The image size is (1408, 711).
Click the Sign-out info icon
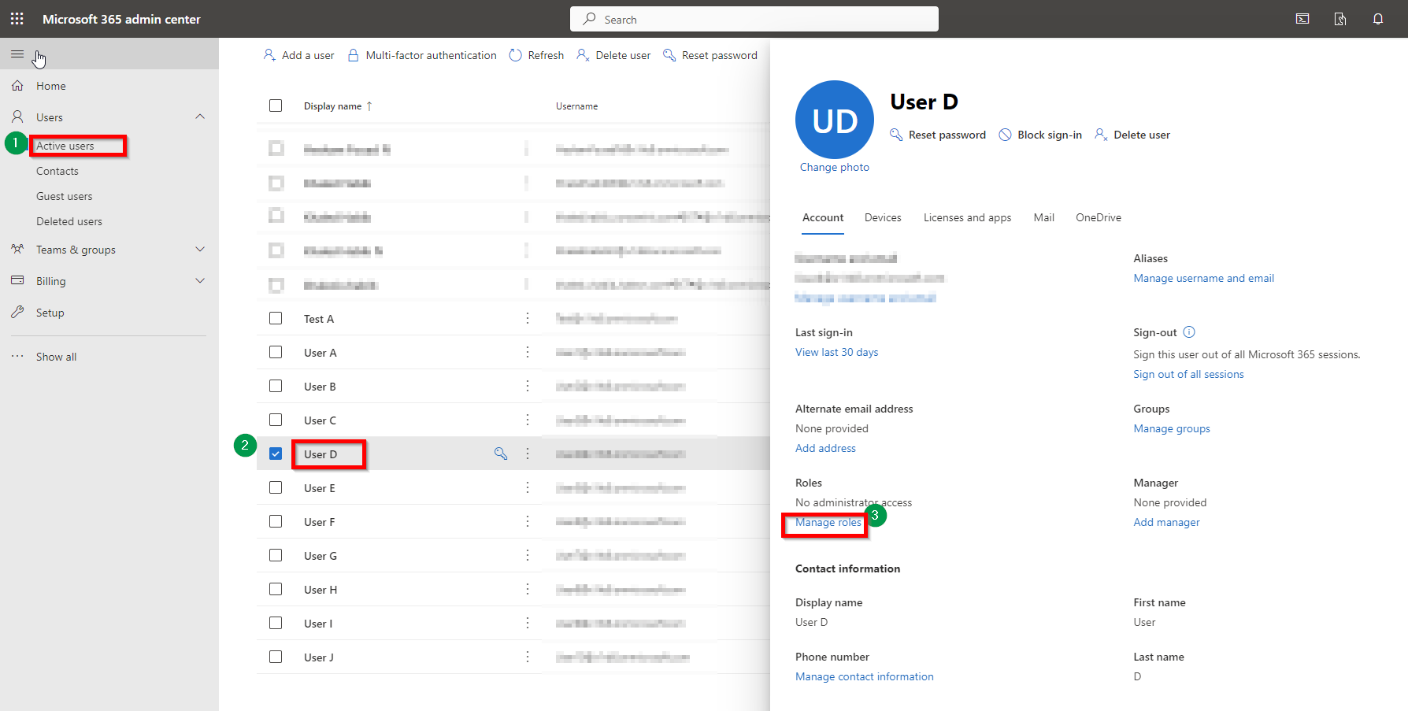(1189, 332)
